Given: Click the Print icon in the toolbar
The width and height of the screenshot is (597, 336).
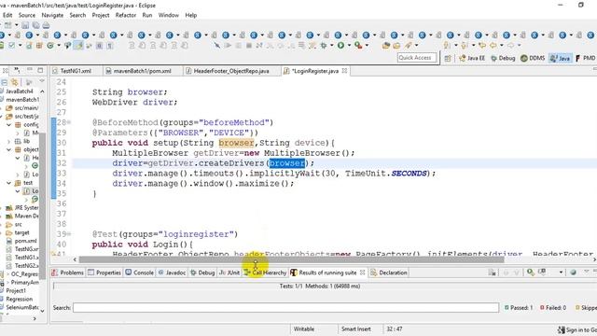Looking at the screenshot, I should 46,25.
